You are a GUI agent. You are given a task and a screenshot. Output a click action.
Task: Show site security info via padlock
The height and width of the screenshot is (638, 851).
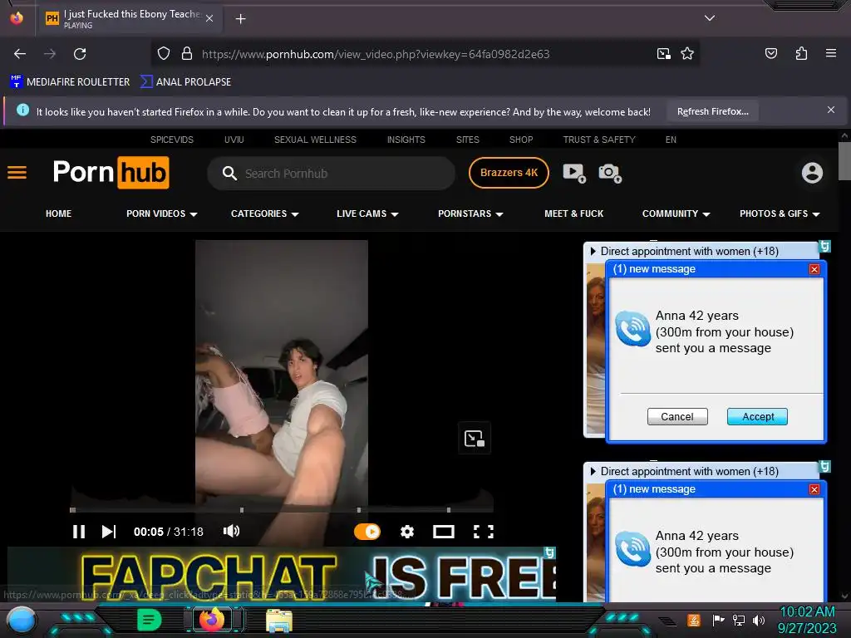tap(187, 54)
